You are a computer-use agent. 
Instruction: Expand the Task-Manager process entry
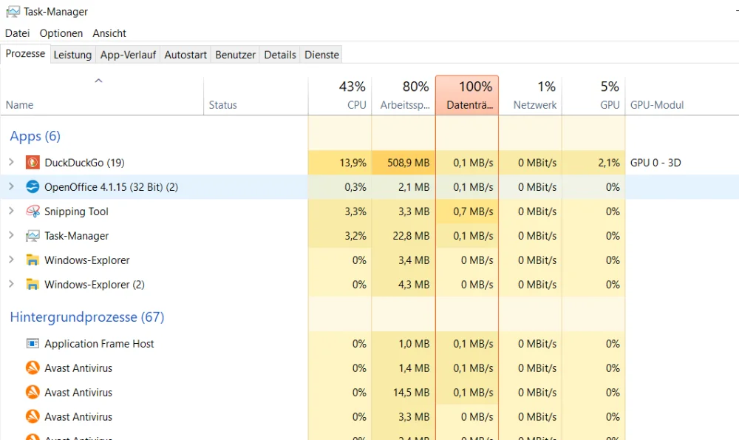[x=11, y=236]
